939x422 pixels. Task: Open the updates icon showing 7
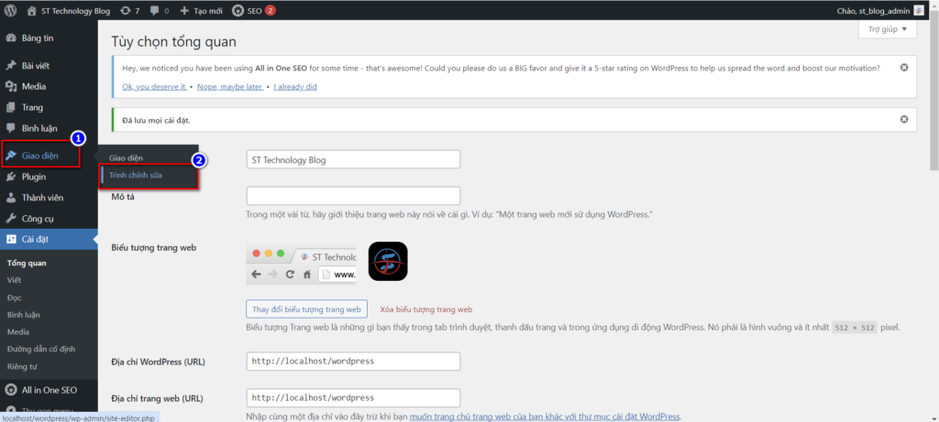coord(130,10)
